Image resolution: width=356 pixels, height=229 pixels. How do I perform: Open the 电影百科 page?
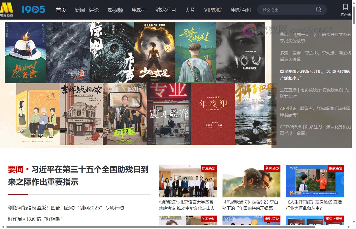point(241,10)
